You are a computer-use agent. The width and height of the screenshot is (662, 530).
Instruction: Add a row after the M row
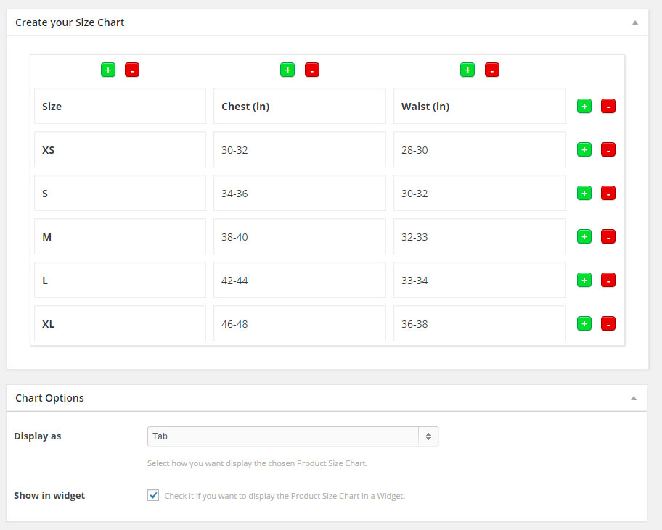point(584,237)
